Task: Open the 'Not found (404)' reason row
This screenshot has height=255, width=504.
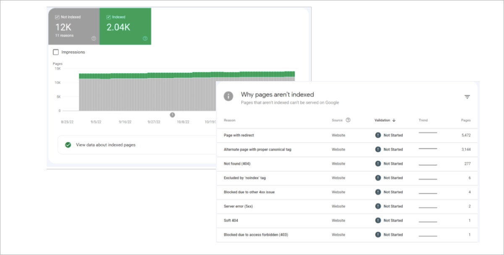Action: tap(237, 164)
